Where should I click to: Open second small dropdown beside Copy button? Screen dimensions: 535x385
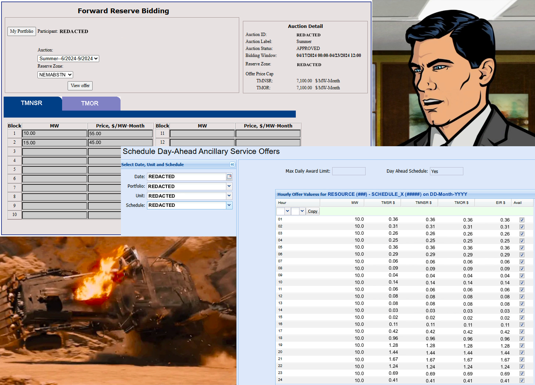(x=302, y=211)
